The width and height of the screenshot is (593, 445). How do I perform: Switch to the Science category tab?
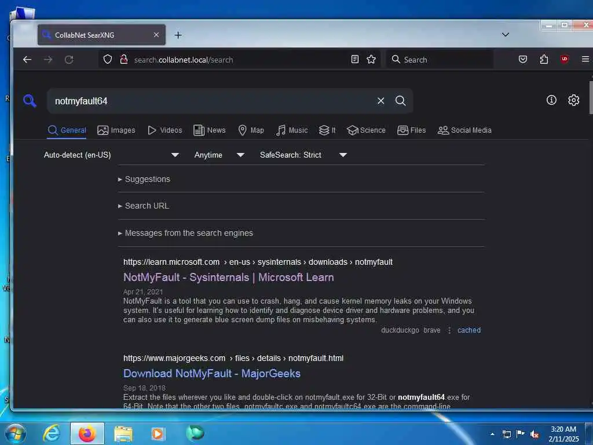point(366,130)
